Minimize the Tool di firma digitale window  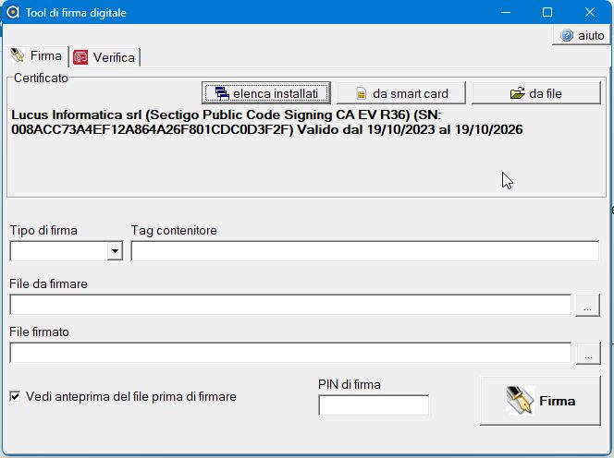pyautogui.click(x=505, y=13)
